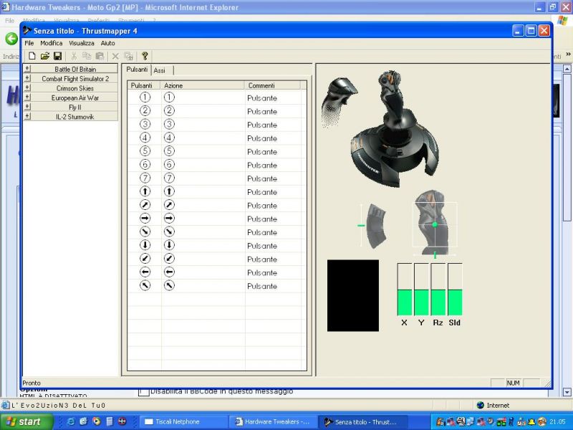573x430 pixels.
Task: Select button 5 icon in Pulsanti column
Action: coord(145,151)
